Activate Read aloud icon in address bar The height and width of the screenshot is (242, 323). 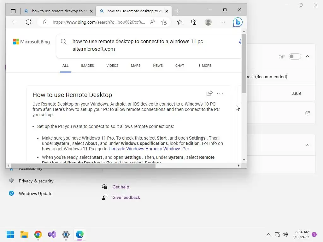pos(152,22)
